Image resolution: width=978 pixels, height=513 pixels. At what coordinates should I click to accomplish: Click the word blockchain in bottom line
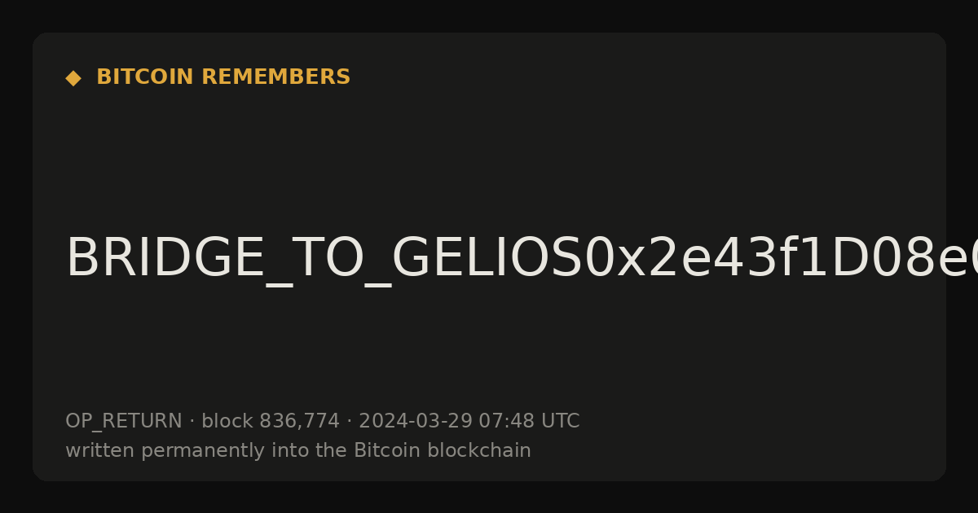pos(473,450)
